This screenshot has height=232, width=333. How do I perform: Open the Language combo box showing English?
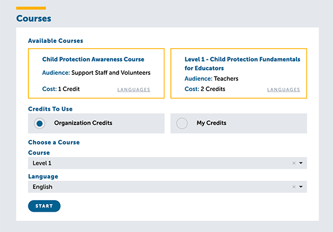(167, 187)
